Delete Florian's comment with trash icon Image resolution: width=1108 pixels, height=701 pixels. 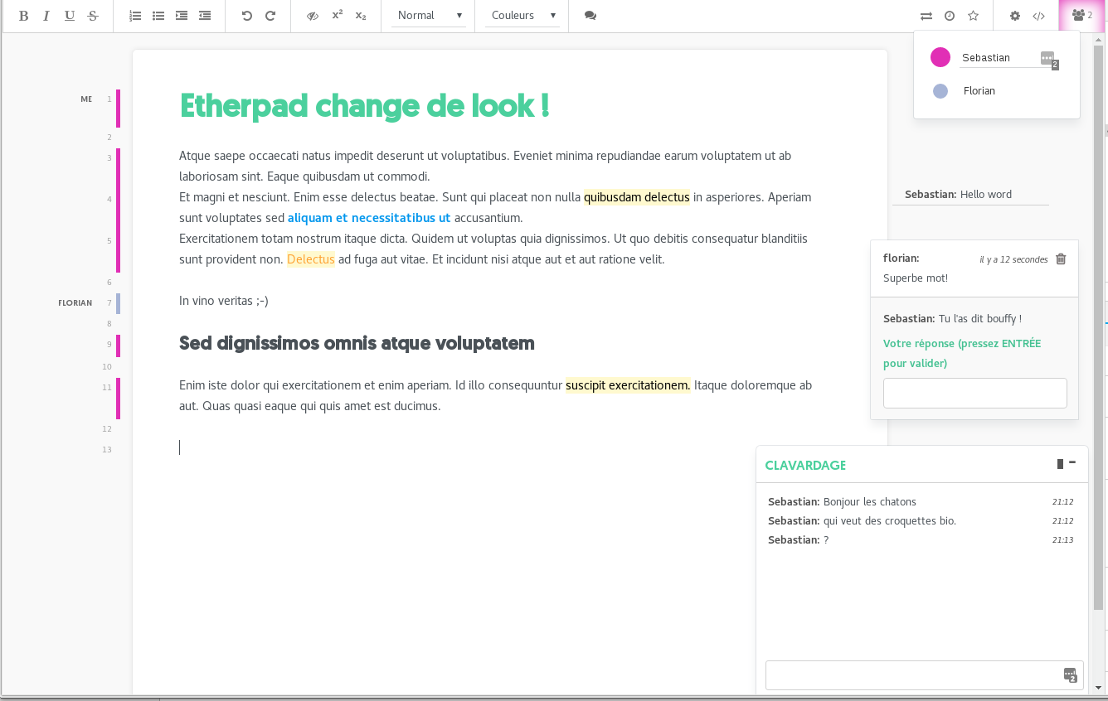(x=1061, y=259)
